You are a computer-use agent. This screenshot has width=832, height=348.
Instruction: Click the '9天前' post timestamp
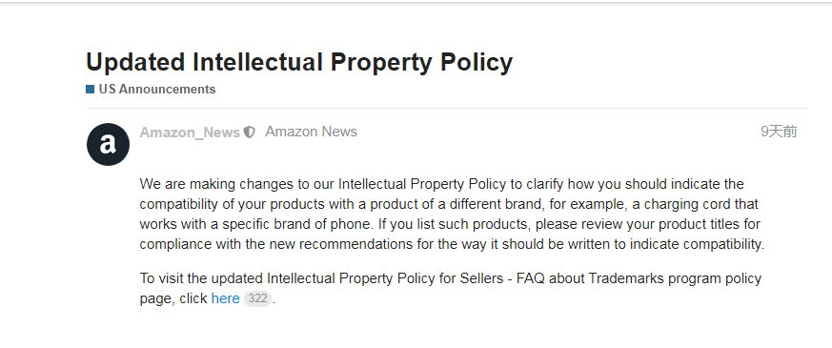coord(779,132)
